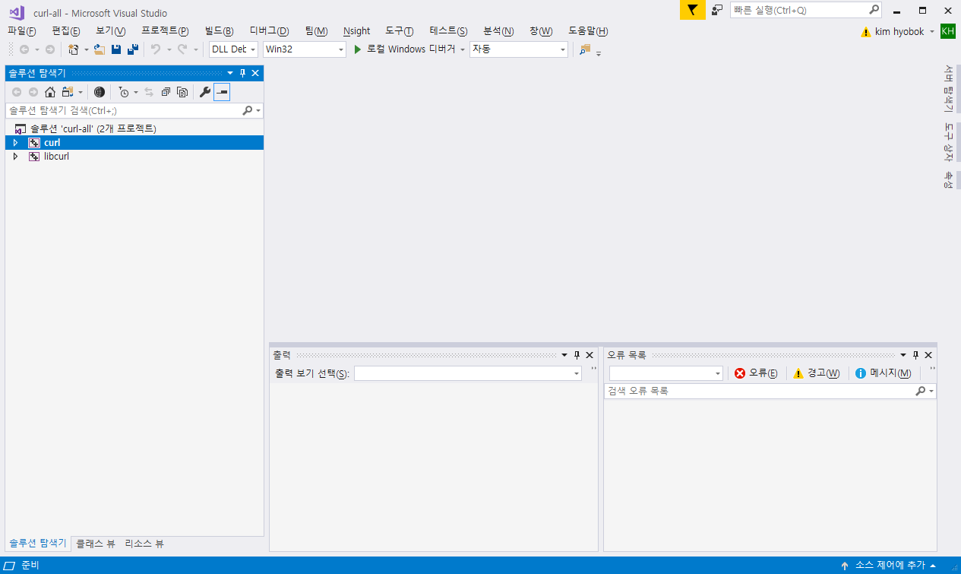The height and width of the screenshot is (574, 961).
Task: Click the Find in Files toolbar icon
Action: pos(584,49)
